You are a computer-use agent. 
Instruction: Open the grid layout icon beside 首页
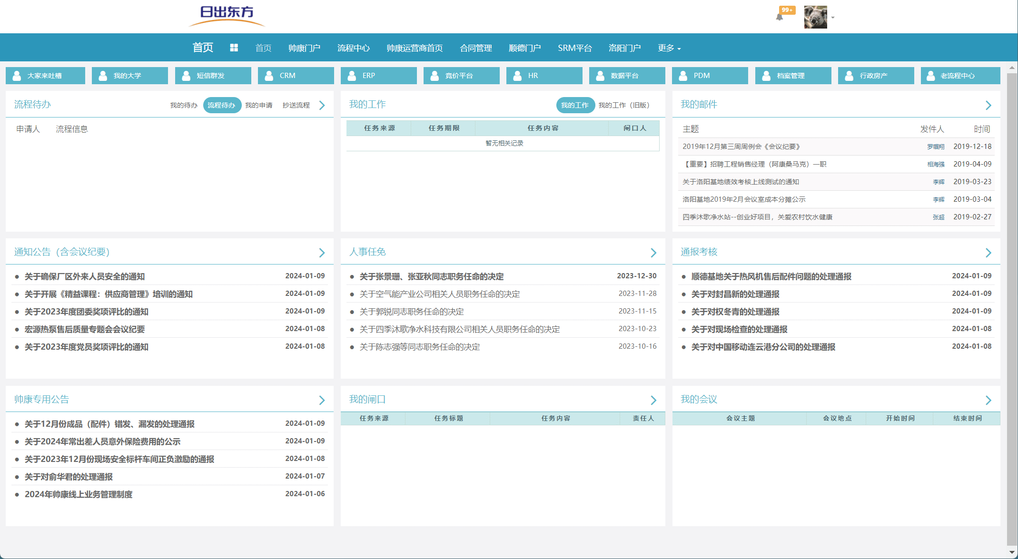234,48
